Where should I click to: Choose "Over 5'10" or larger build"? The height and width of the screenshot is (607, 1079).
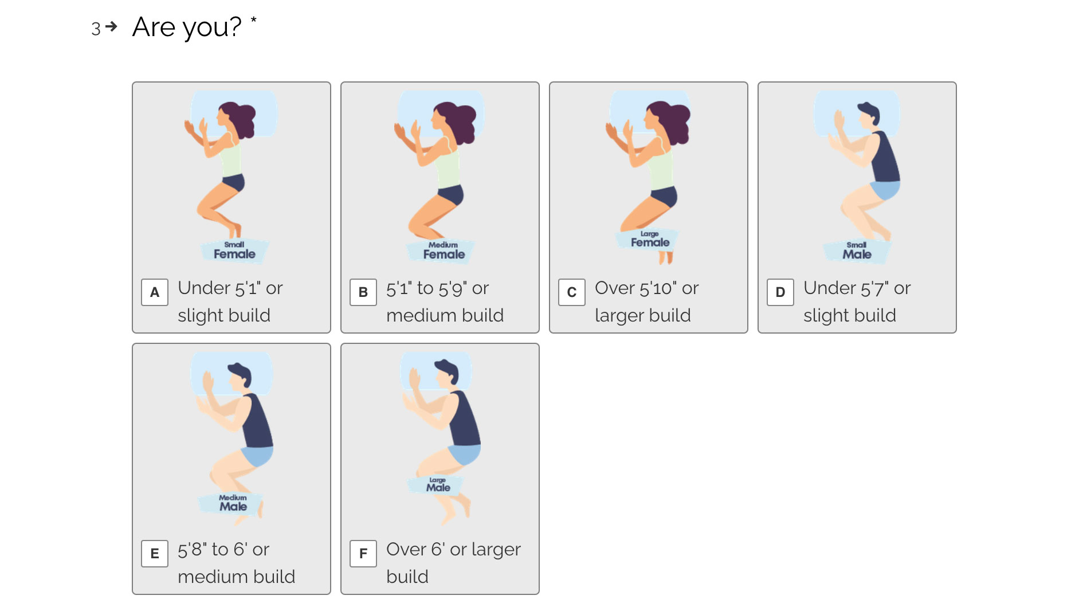pos(646,301)
